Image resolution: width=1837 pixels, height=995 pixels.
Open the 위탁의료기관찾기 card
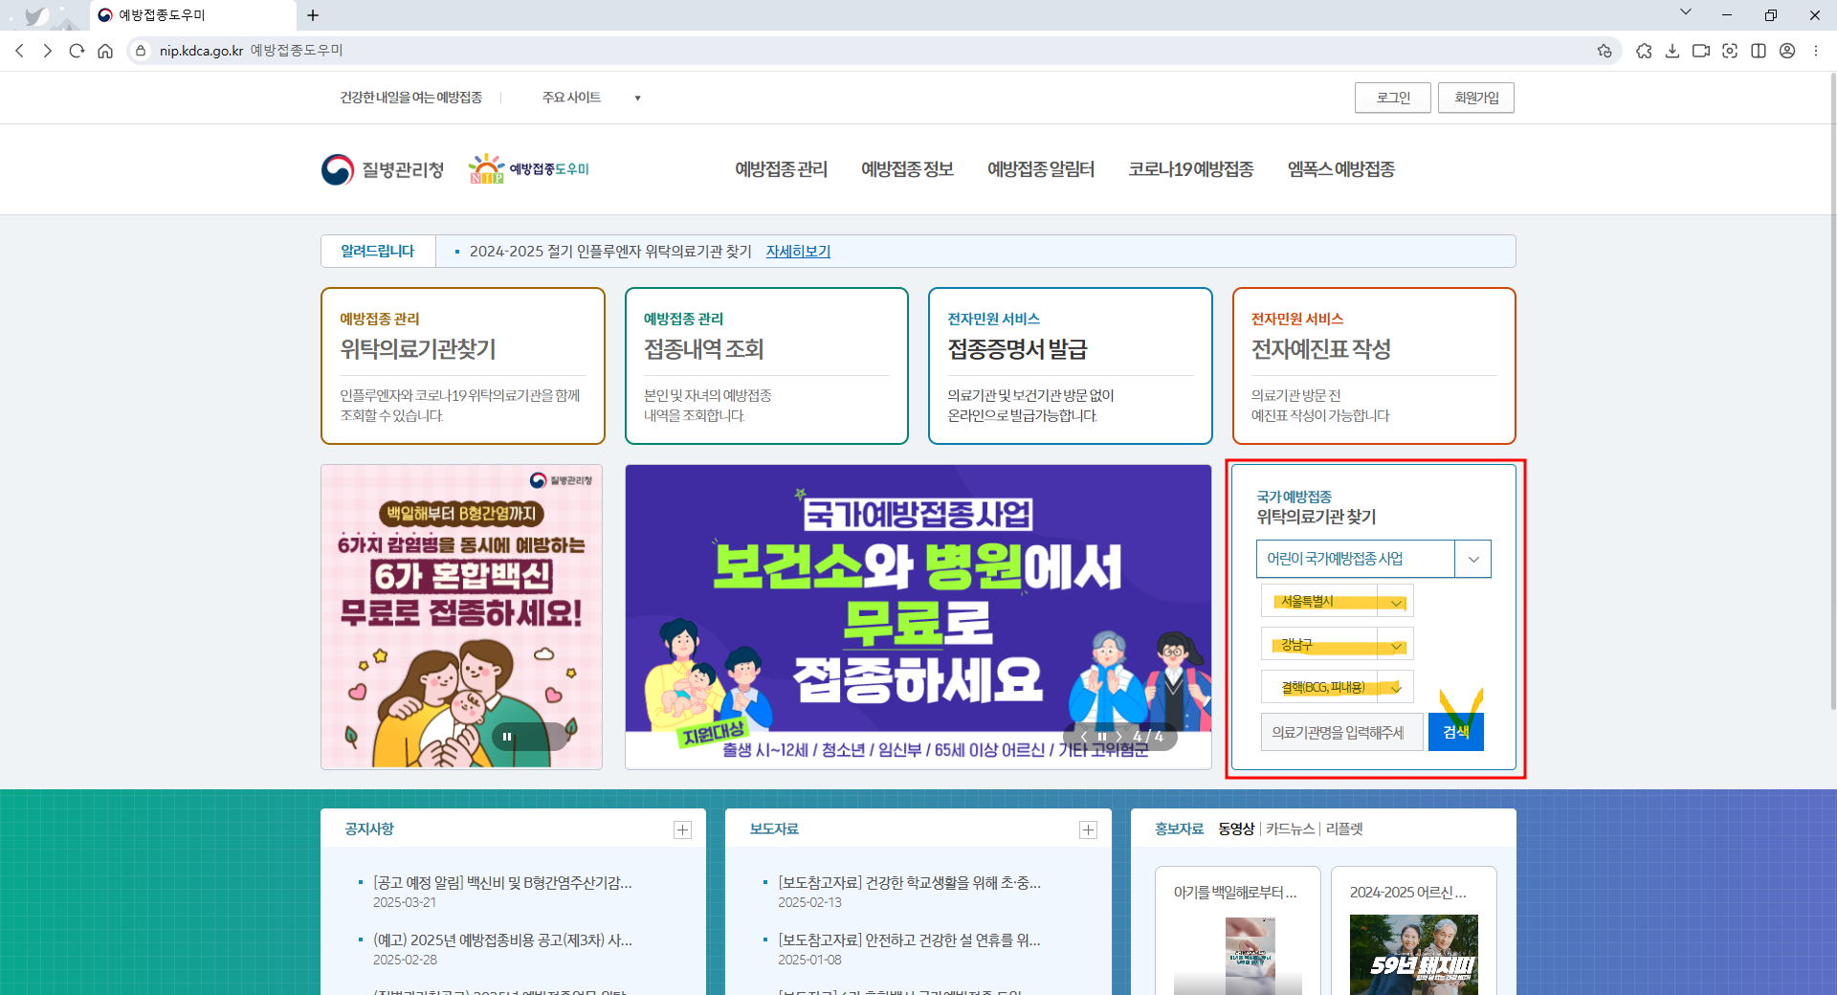463,366
